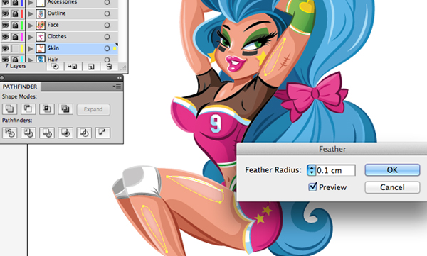The height and width of the screenshot is (256, 427).
Task: Expand the Face layer
Action: coord(31,26)
